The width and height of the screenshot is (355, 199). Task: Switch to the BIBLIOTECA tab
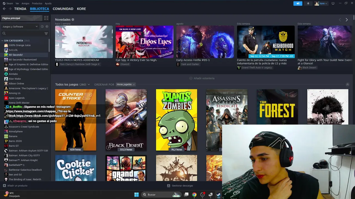tap(39, 9)
